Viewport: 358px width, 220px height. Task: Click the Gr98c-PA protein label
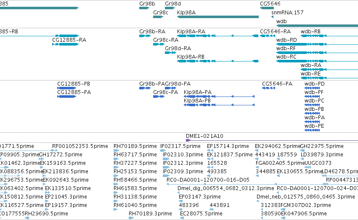coord(165,92)
